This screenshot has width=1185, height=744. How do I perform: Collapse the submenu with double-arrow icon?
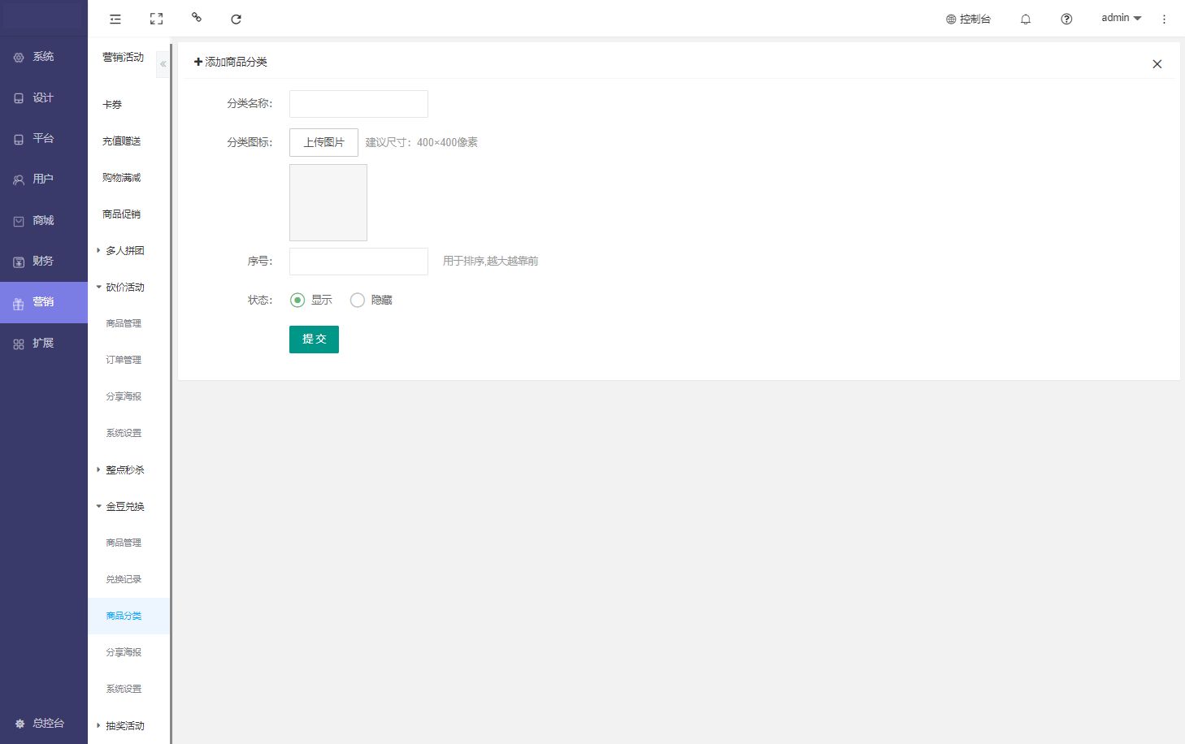(x=163, y=63)
